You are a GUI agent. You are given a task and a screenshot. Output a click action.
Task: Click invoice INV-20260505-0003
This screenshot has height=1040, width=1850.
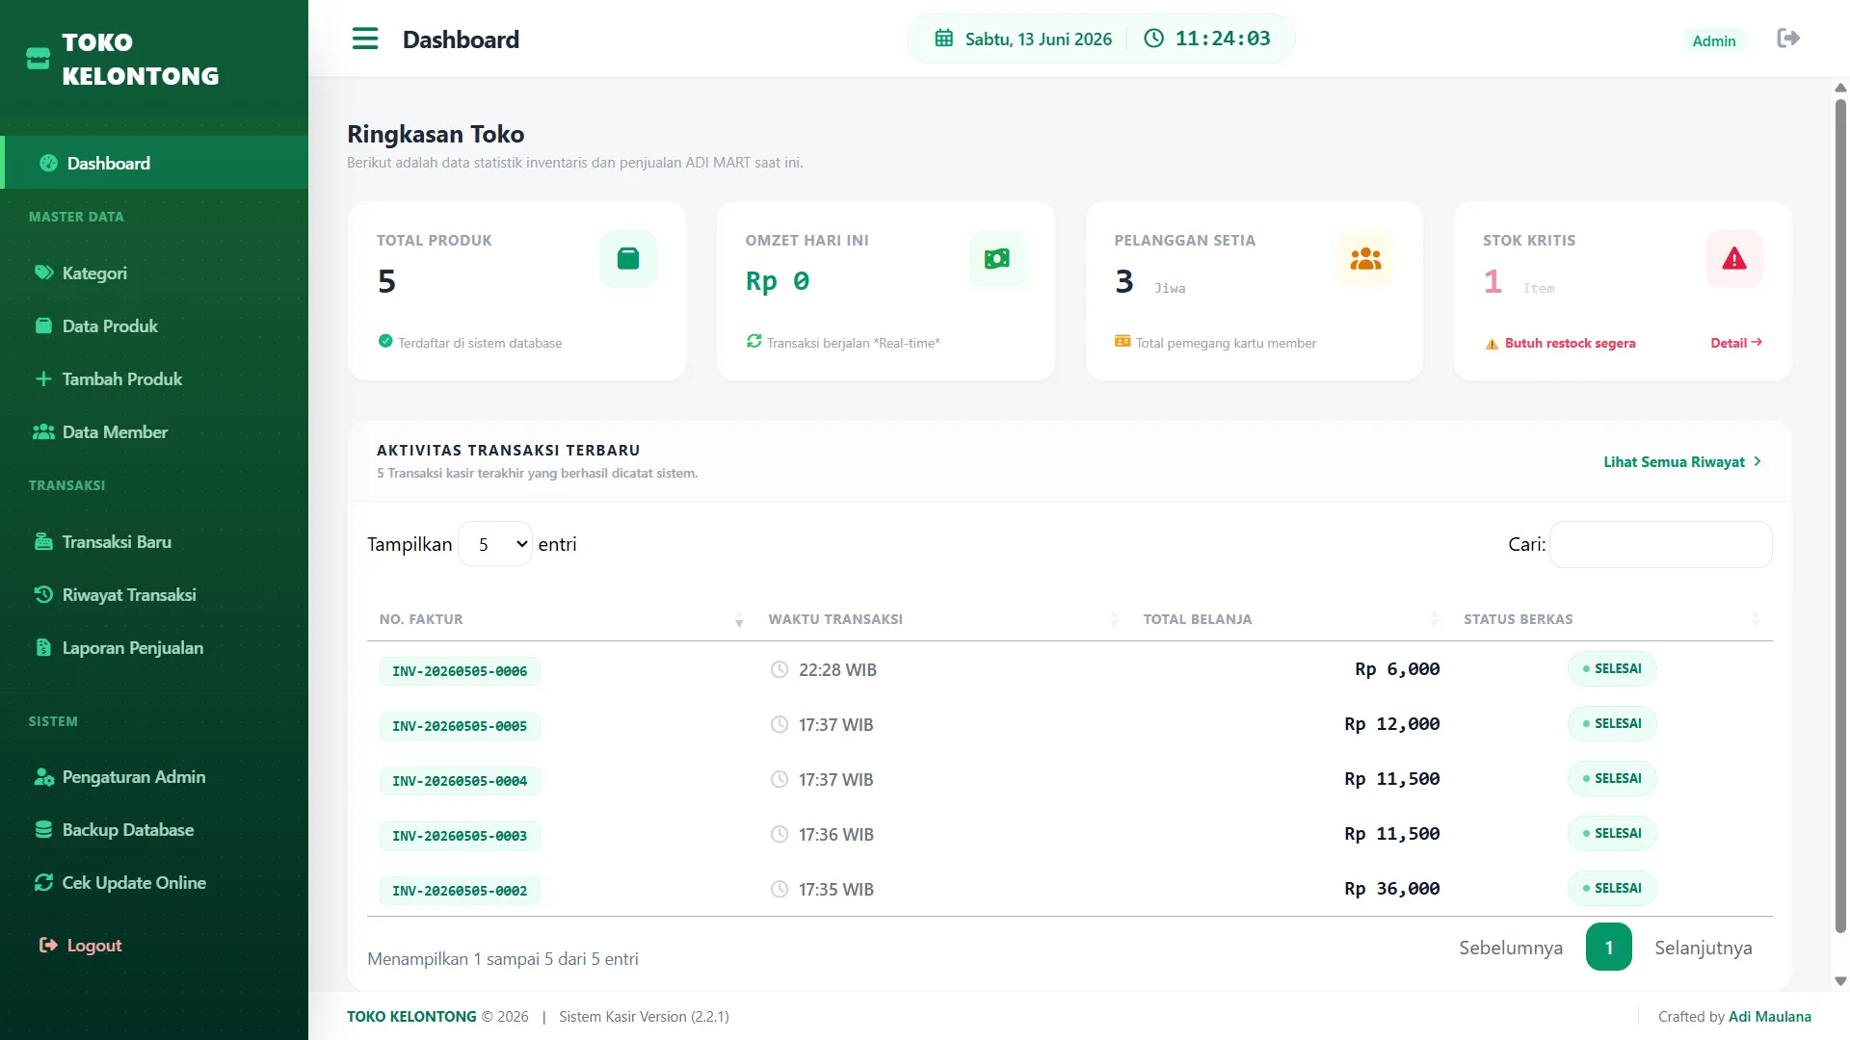(x=460, y=836)
